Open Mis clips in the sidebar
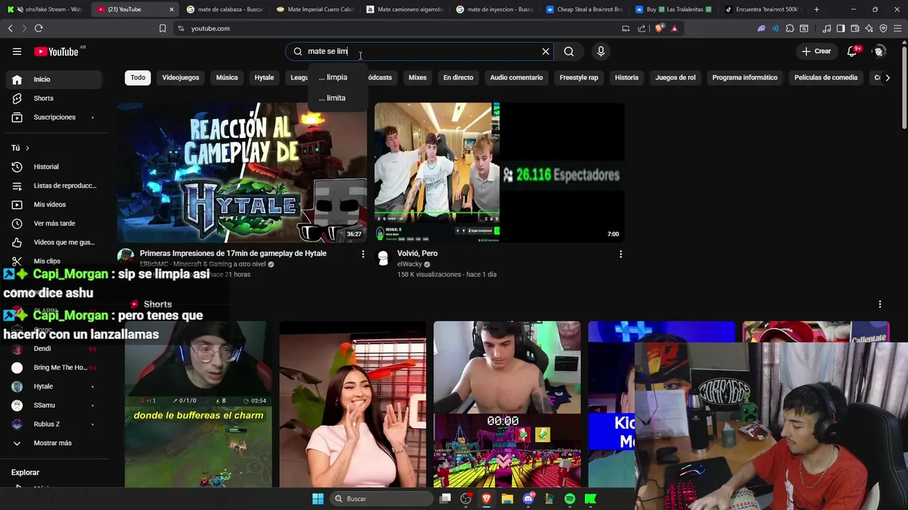908x510 pixels. tap(54, 261)
